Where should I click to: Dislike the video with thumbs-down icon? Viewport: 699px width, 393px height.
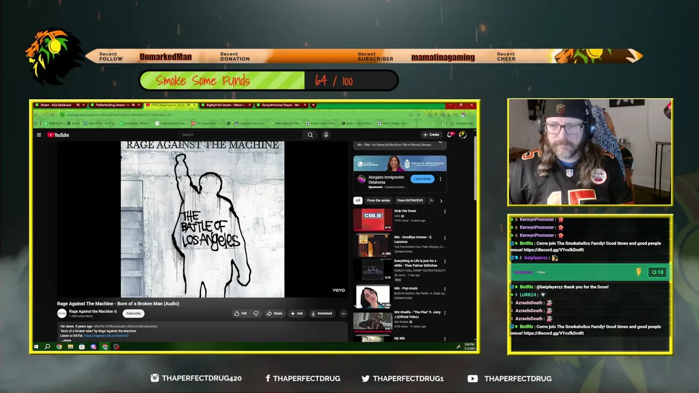pos(256,313)
